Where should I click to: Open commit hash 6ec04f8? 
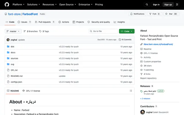click(101, 40)
